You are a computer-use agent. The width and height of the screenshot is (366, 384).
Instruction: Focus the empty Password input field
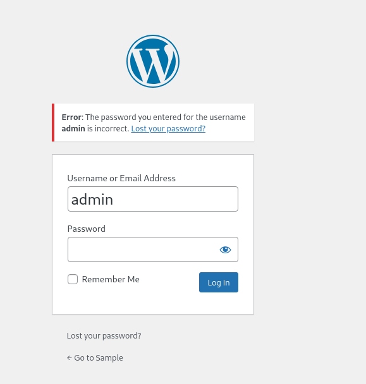coord(143,249)
